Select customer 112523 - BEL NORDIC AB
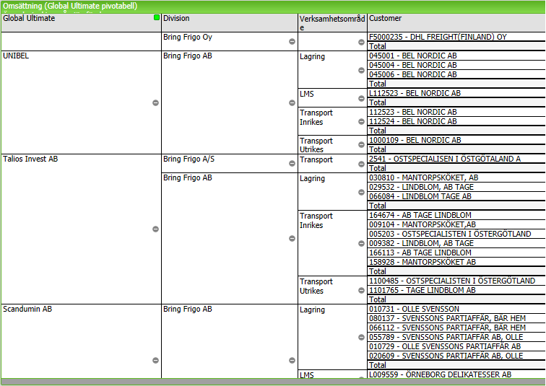 pos(456,112)
